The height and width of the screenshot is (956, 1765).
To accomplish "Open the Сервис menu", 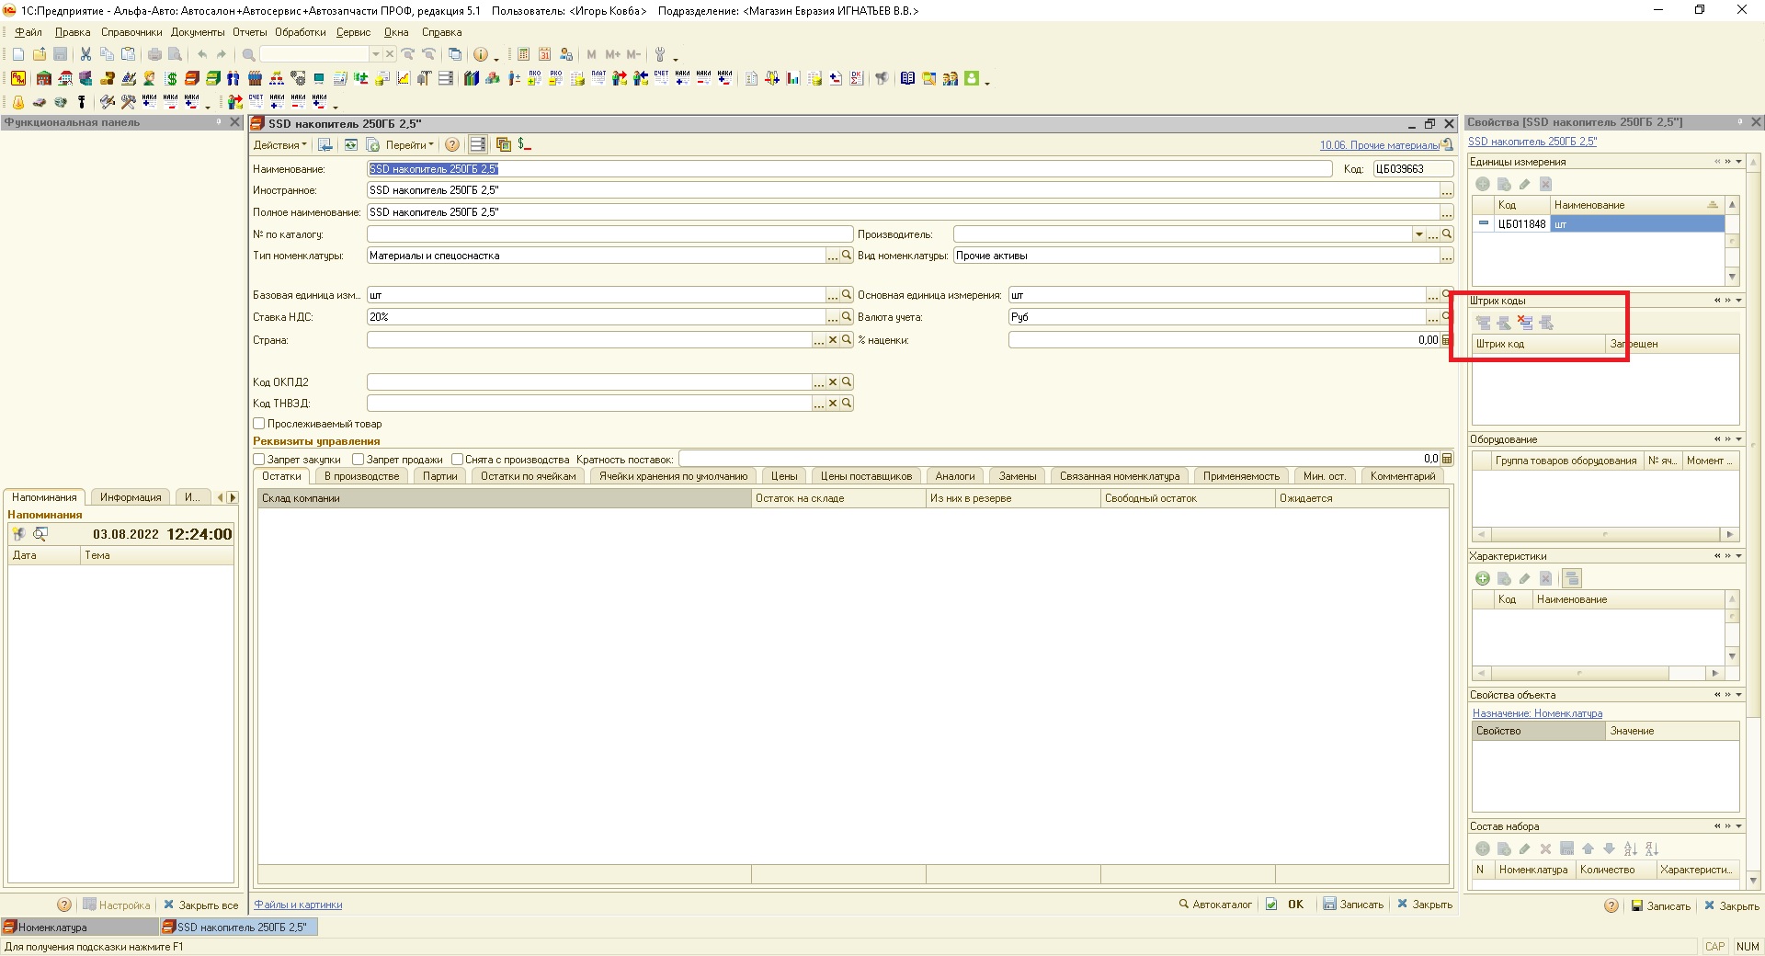I will pyautogui.click(x=353, y=32).
